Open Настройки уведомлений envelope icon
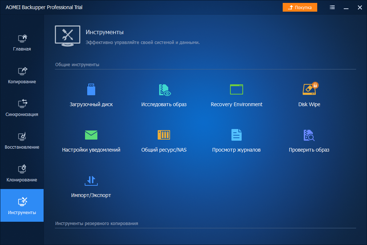The width and height of the screenshot is (367, 245). (x=91, y=135)
